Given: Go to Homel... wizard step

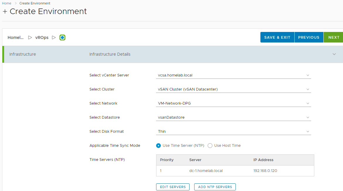Looking at the screenshot, I should click(16, 37).
